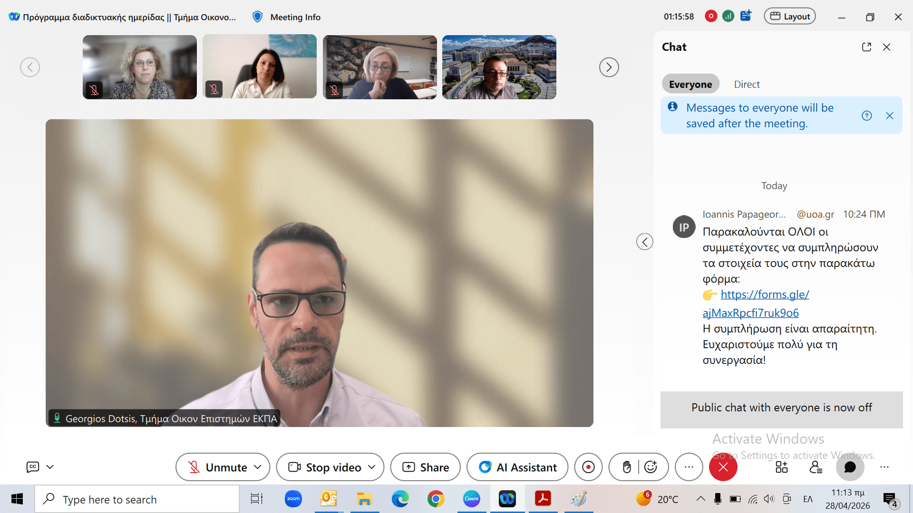Open the Windows Start menu

(x=17, y=499)
